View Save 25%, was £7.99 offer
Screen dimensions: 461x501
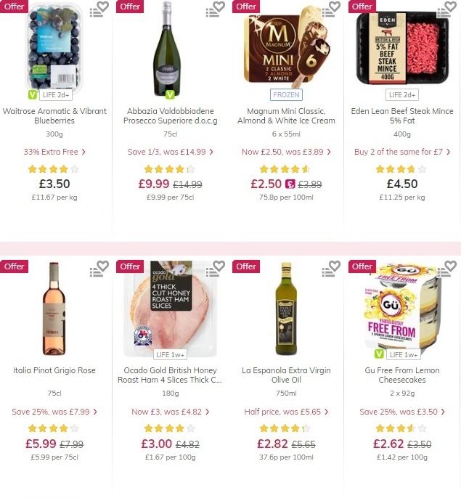click(54, 412)
